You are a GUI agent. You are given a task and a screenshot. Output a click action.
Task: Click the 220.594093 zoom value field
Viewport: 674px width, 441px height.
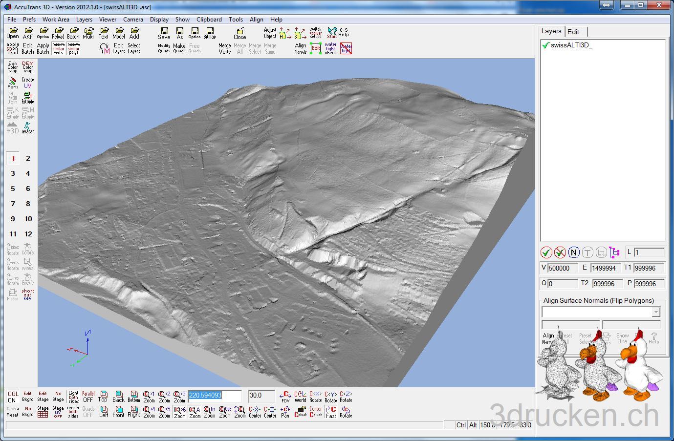point(215,396)
